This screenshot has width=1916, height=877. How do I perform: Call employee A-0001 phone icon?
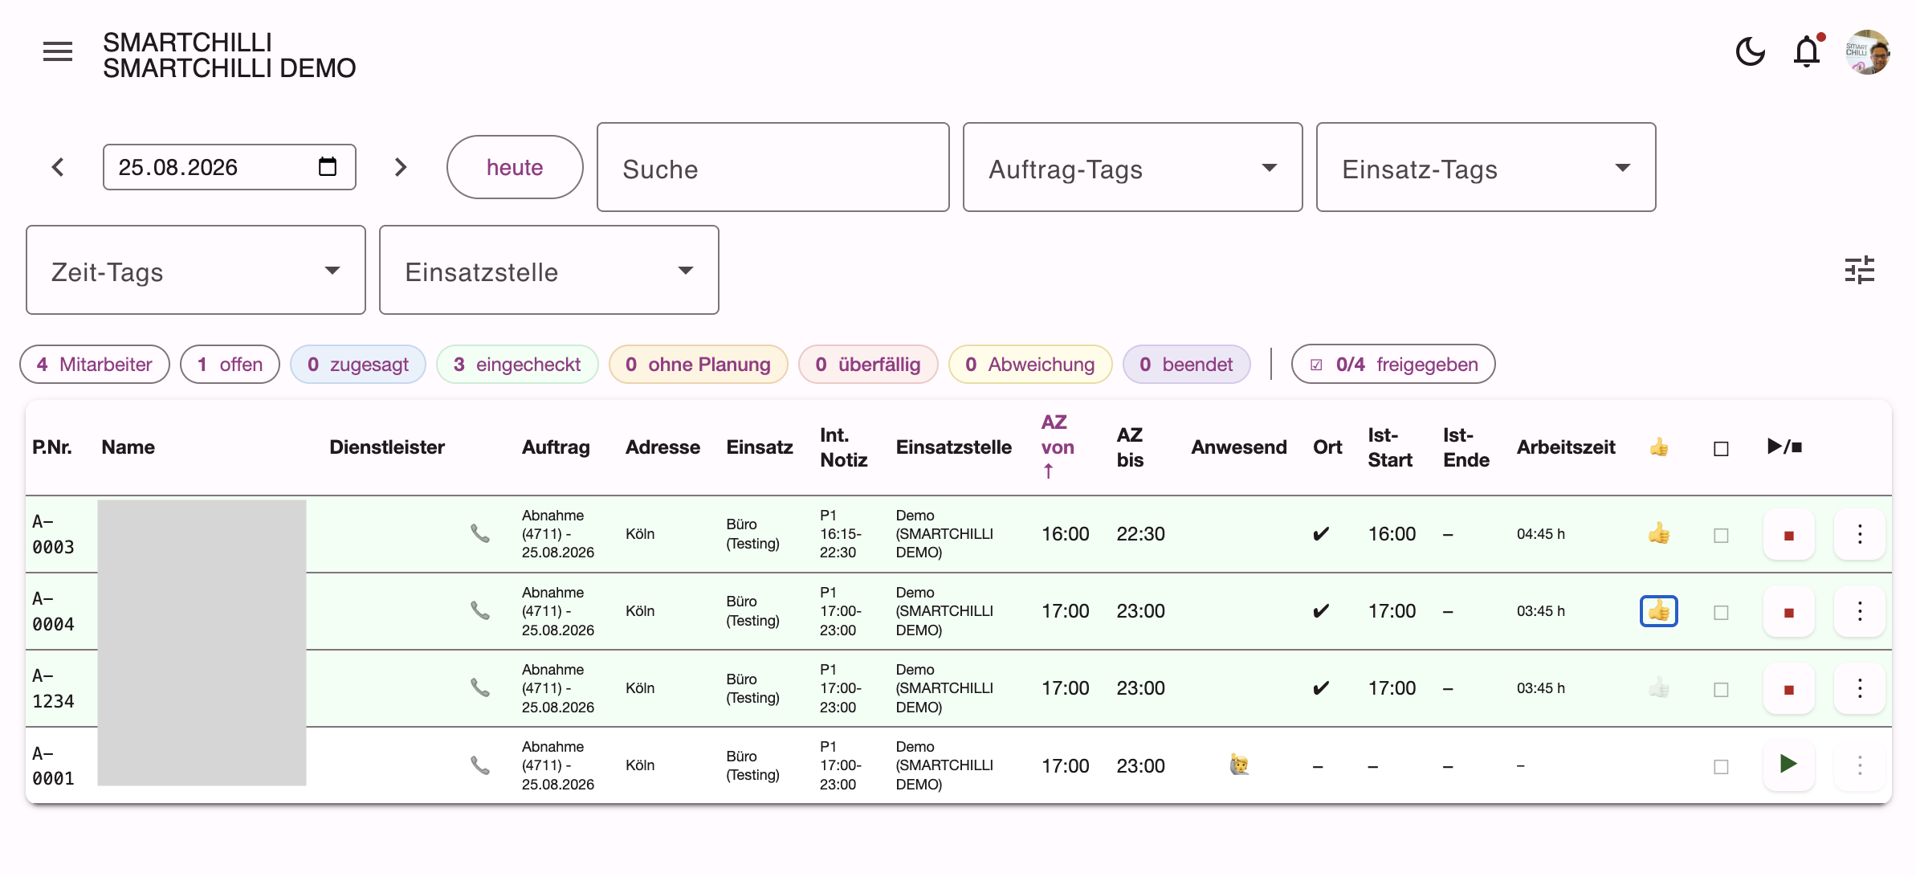(480, 765)
